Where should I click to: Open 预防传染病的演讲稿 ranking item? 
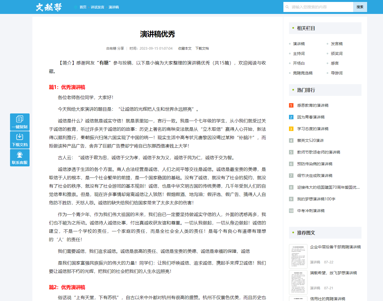pos(315,164)
